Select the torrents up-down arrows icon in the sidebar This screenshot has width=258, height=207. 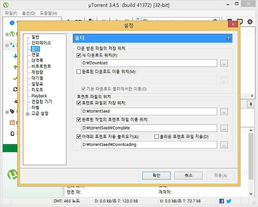point(12,45)
